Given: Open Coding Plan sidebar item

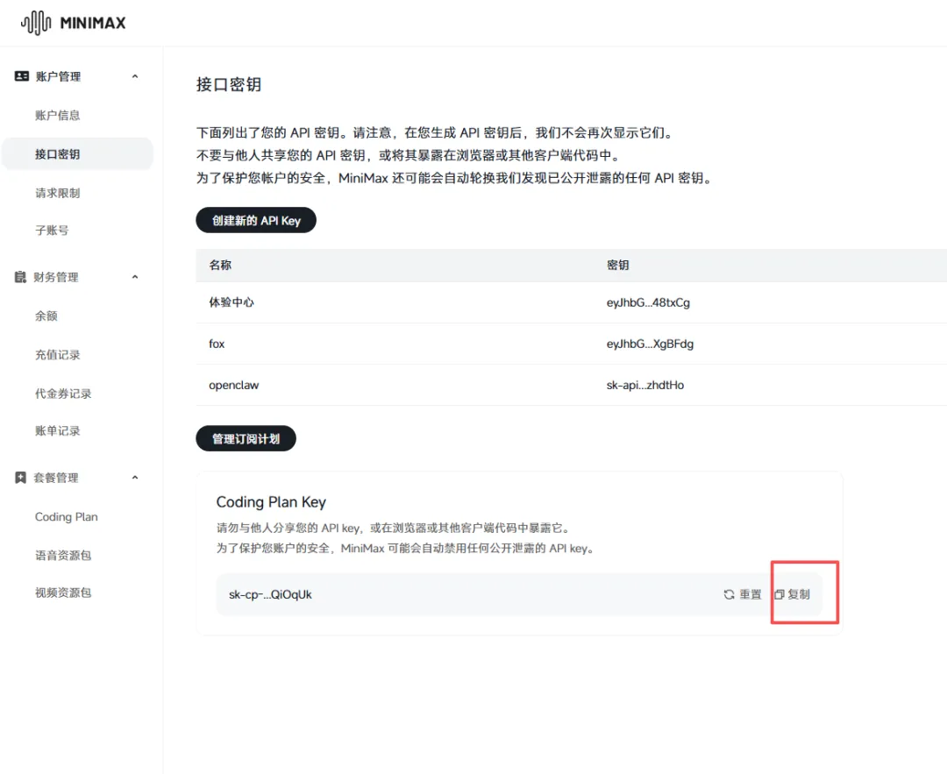Looking at the screenshot, I should [x=67, y=517].
